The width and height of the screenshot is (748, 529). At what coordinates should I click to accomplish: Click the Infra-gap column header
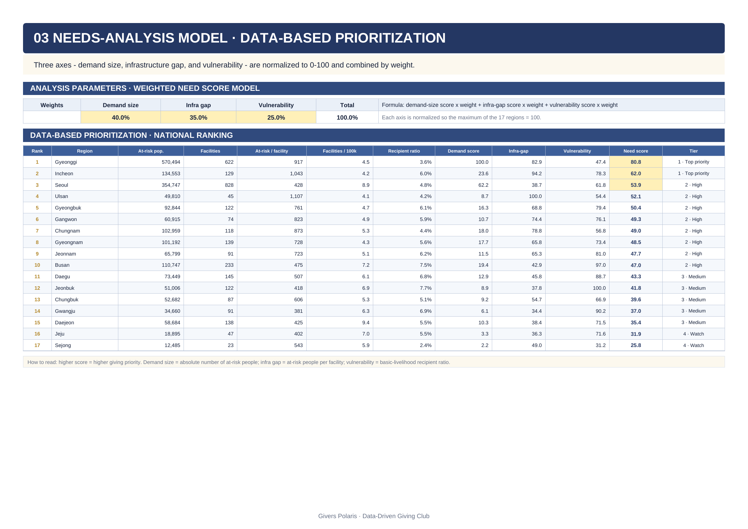click(x=518, y=151)
